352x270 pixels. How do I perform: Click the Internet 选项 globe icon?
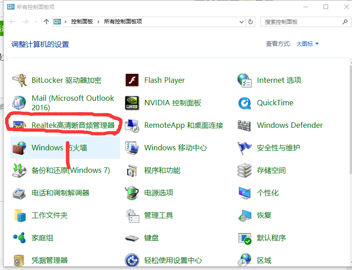(244, 80)
